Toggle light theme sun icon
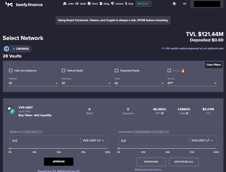Viewport: 226px width, 172px height. [174, 4]
